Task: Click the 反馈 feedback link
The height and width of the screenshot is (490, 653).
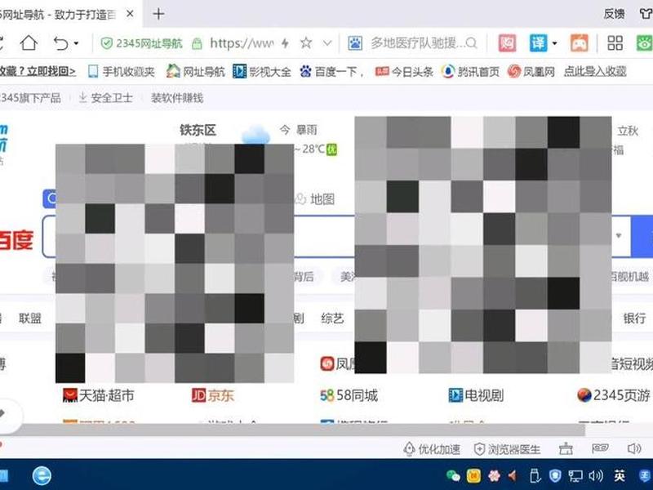Action: 615,14
